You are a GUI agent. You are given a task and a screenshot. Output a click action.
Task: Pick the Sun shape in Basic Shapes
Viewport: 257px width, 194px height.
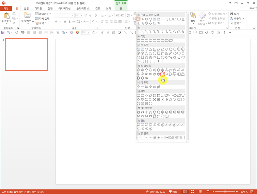pyautogui.click(x=175, y=57)
